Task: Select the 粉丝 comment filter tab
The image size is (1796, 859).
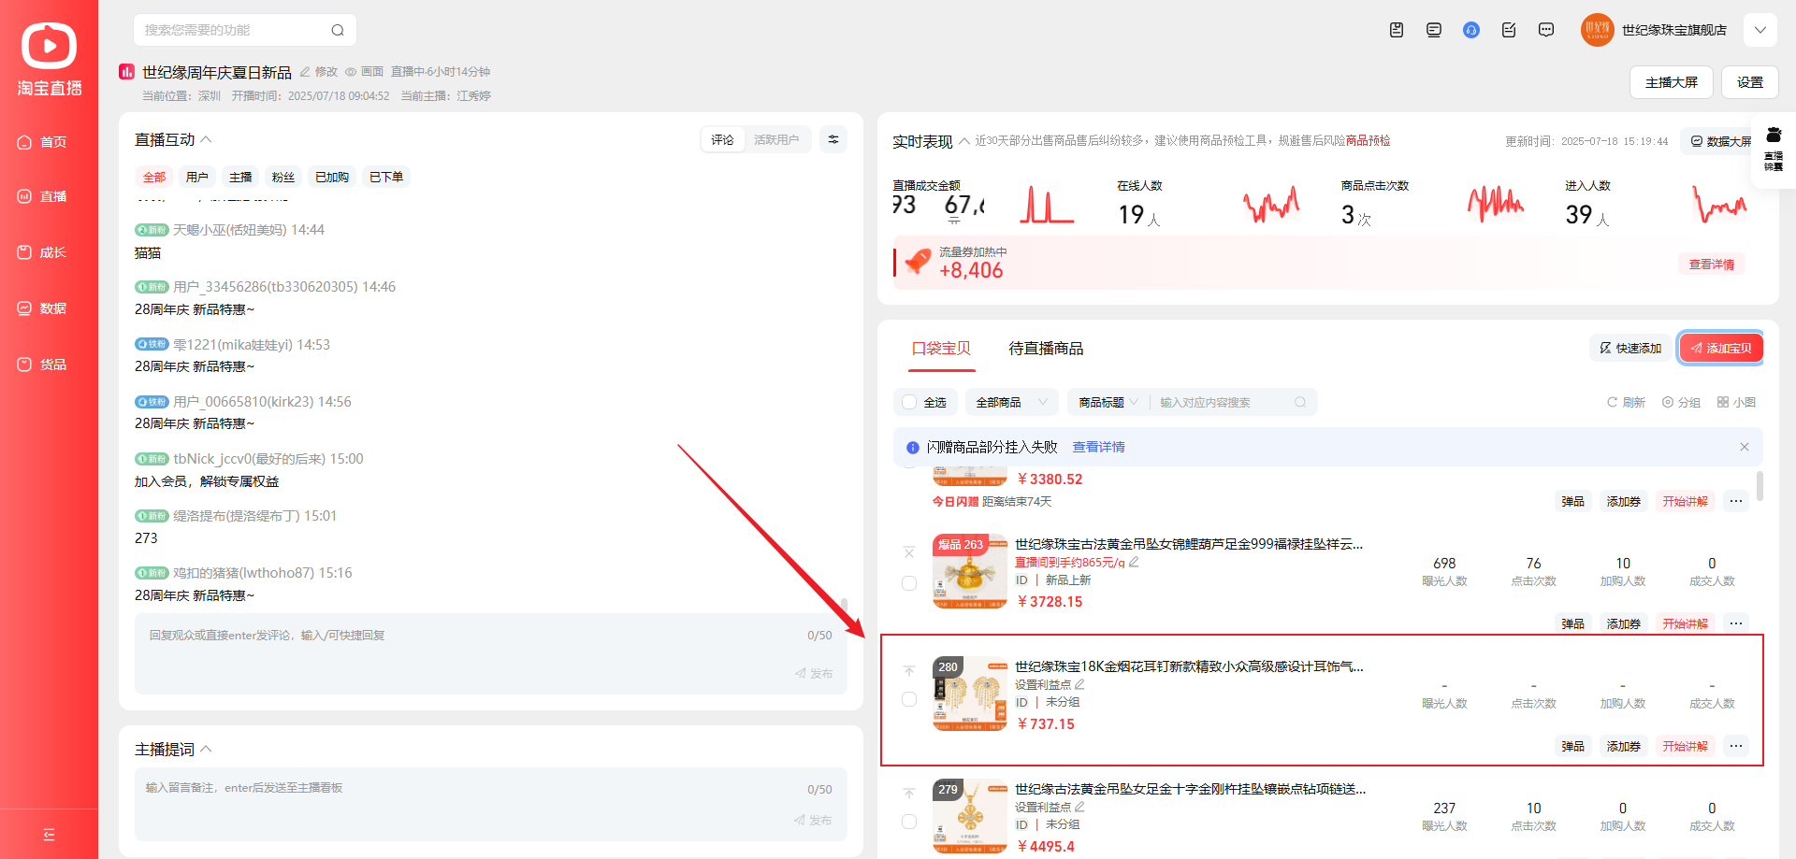Action: point(282,178)
